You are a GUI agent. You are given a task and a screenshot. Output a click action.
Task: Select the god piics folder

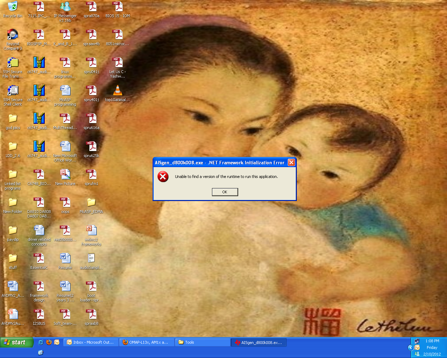pyautogui.click(x=13, y=121)
